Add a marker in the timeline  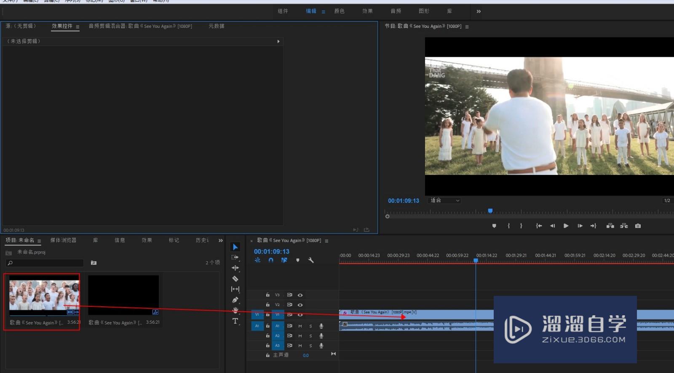tap(298, 260)
